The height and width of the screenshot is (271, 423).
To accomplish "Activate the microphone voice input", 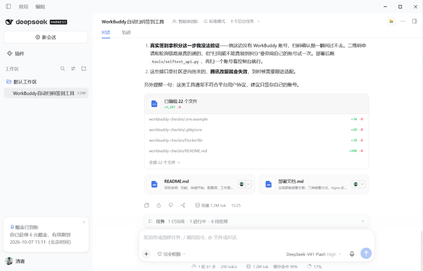I will [x=352, y=254].
